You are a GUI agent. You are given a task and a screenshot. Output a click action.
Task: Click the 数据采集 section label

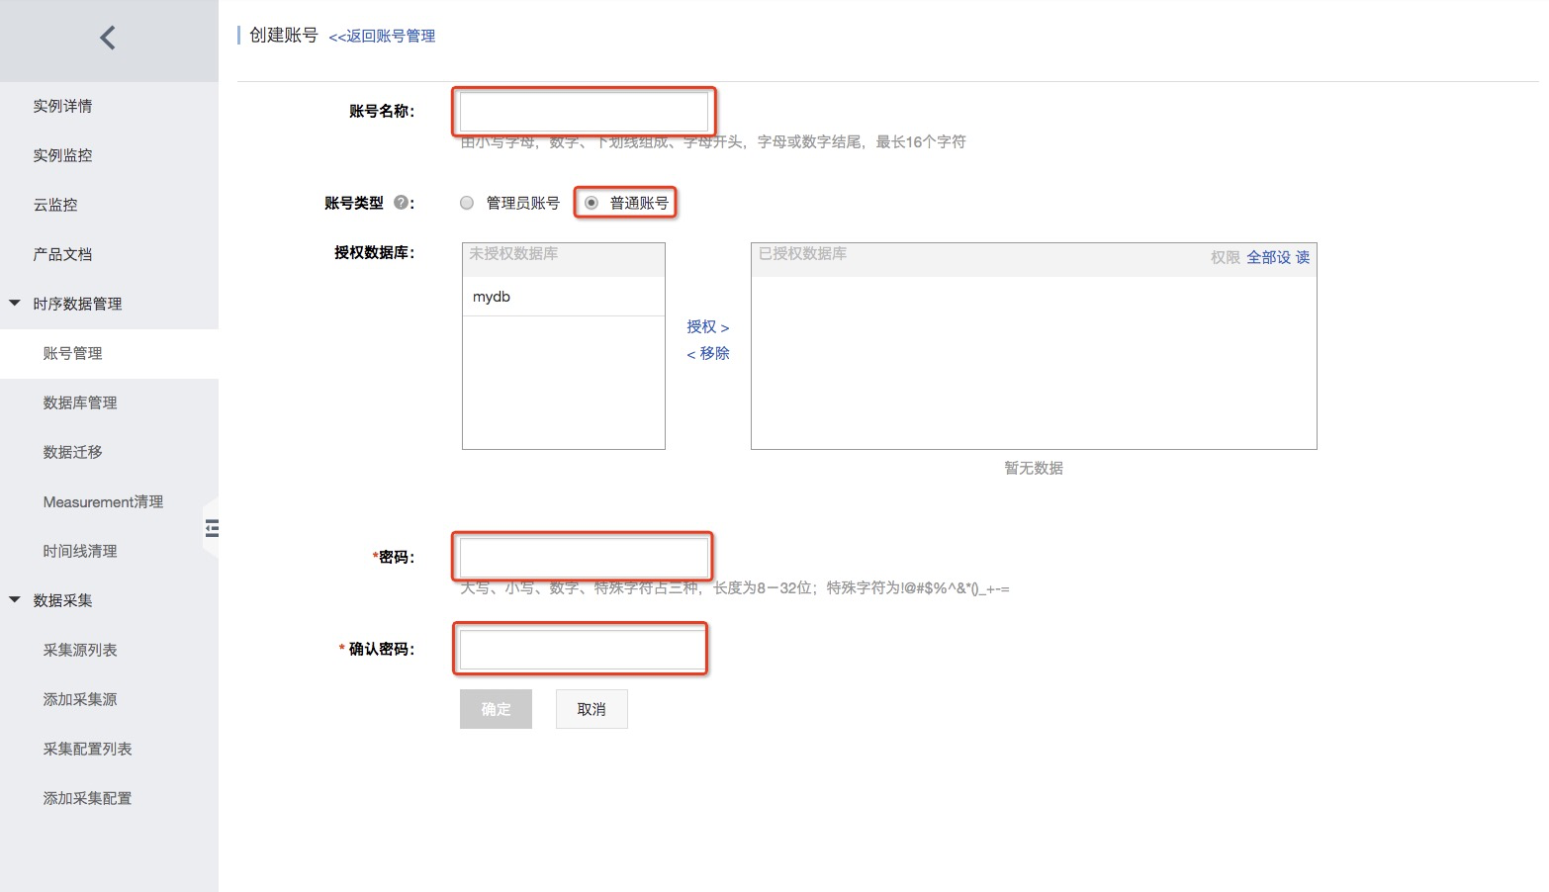(62, 600)
